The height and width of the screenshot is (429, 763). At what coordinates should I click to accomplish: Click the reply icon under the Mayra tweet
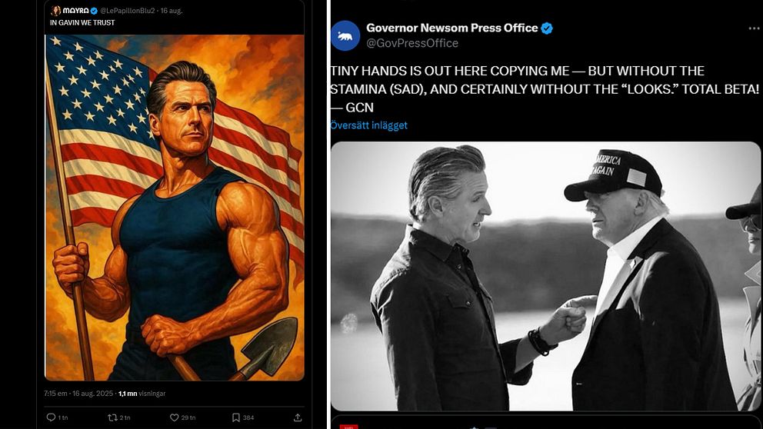(51, 417)
